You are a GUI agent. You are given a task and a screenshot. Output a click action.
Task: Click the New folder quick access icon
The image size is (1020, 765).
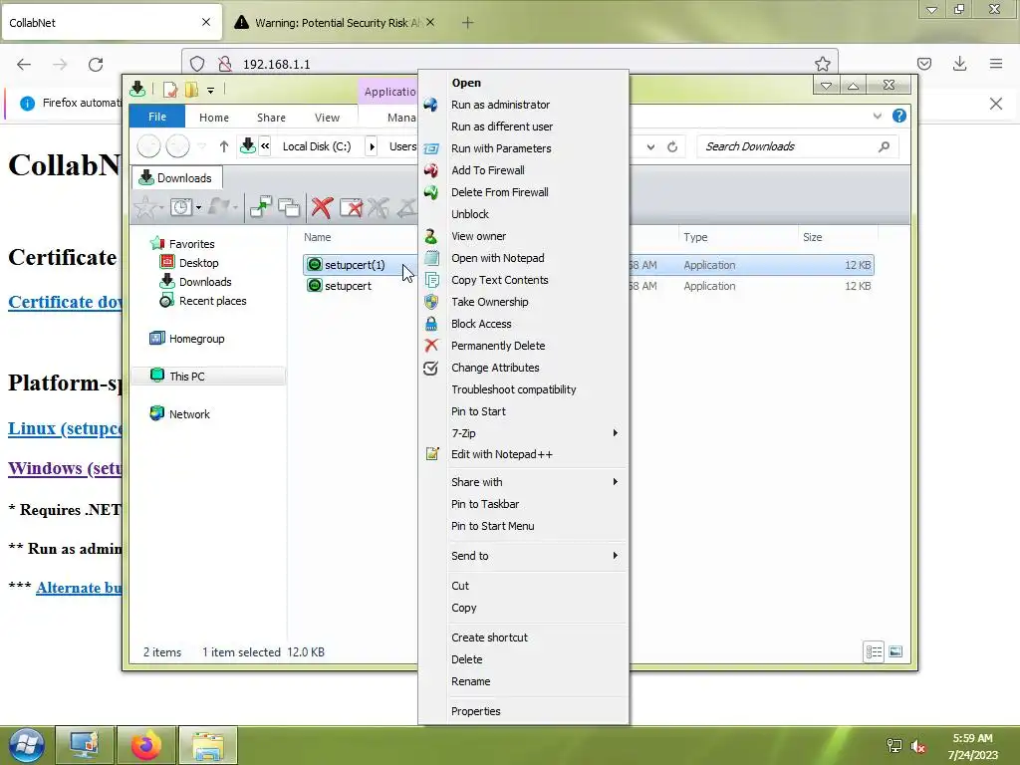point(191,90)
